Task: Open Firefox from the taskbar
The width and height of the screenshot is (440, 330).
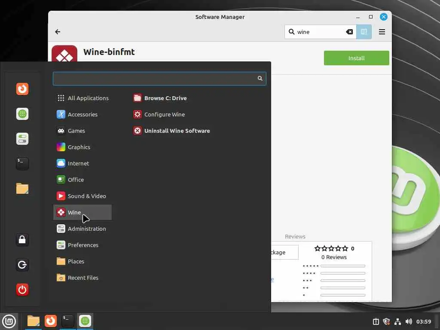Action: [x=51, y=321]
